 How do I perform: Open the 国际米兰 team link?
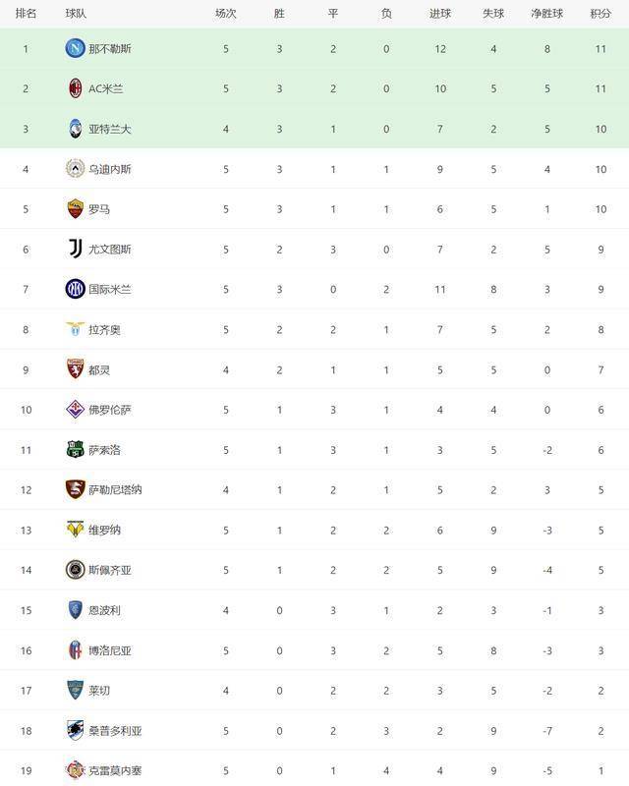point(110,289)
